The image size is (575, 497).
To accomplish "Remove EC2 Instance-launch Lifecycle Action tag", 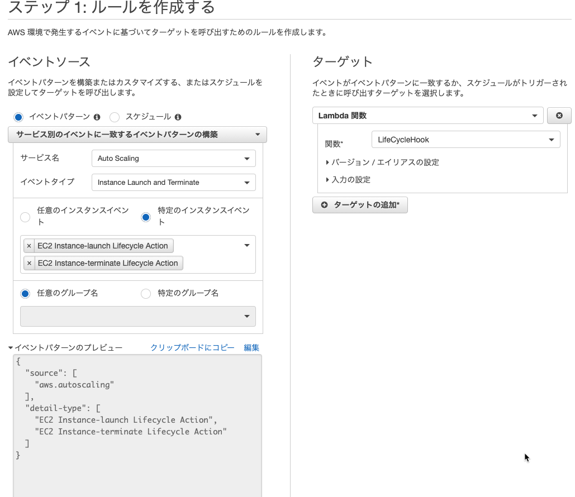I will tap(29, 246).
